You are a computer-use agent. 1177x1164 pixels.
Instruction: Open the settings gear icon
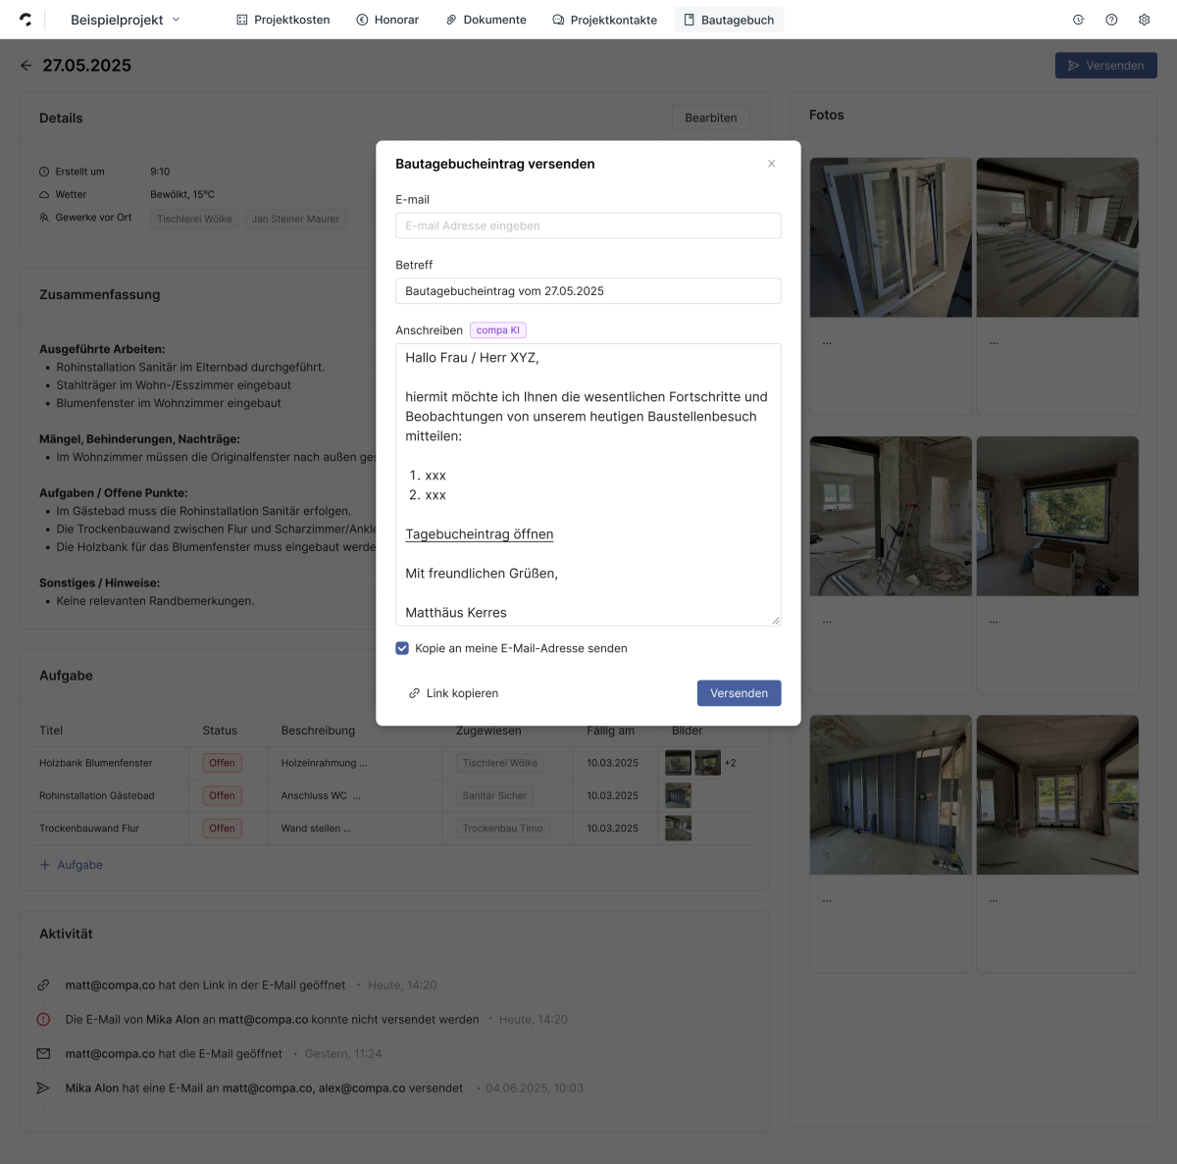(x=1144, y=20)
